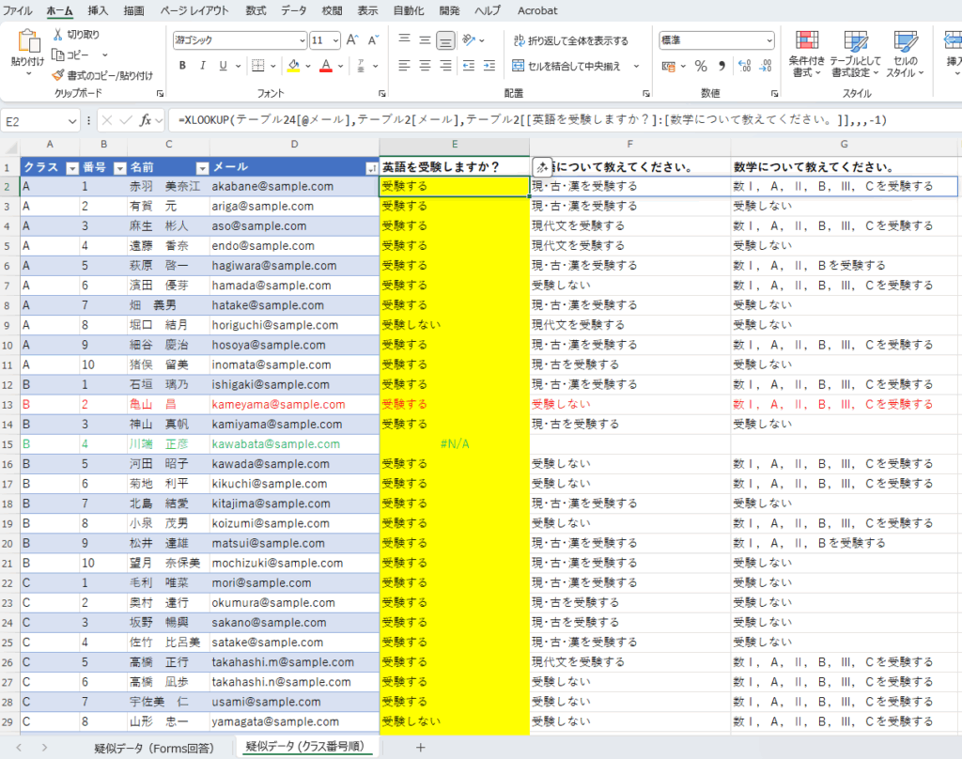Increase decimal places
Viewport: 962px width, 759px height.
745,67
